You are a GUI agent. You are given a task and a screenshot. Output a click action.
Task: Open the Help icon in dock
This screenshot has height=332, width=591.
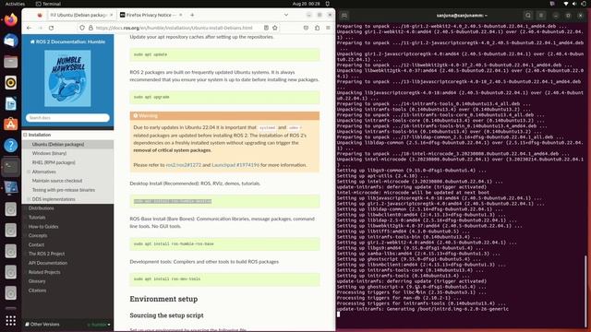[10, 146]
